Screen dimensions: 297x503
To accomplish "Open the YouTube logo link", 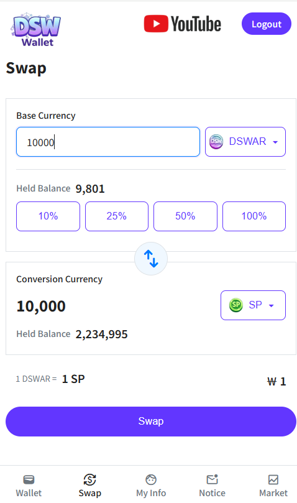I will click(182, 24).
